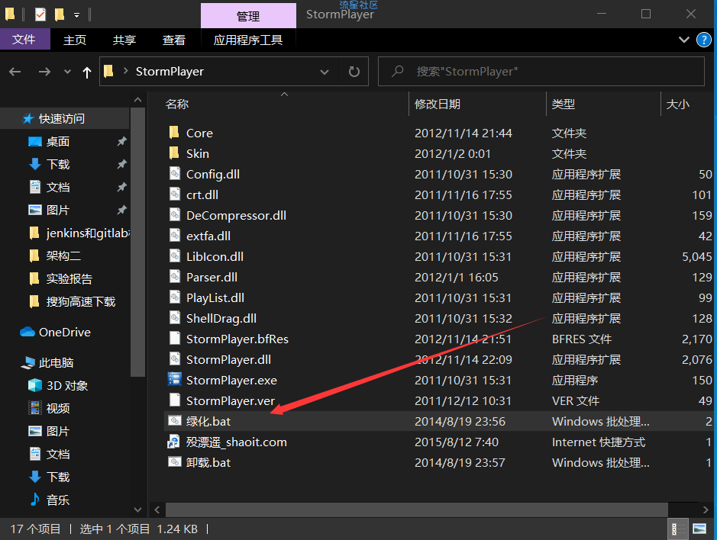Select the Config.dll file icon
The image size is (717, 540).
click(175, 174)
